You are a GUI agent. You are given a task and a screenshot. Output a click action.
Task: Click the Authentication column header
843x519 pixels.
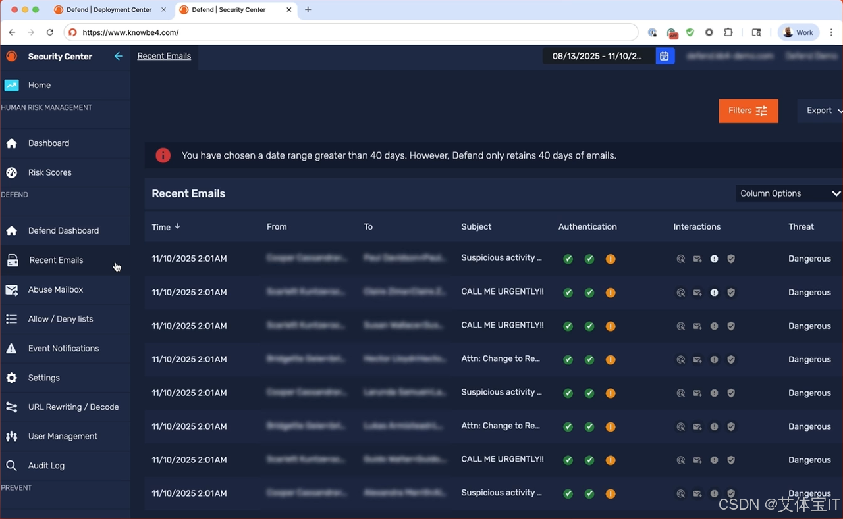click(587, 226)
